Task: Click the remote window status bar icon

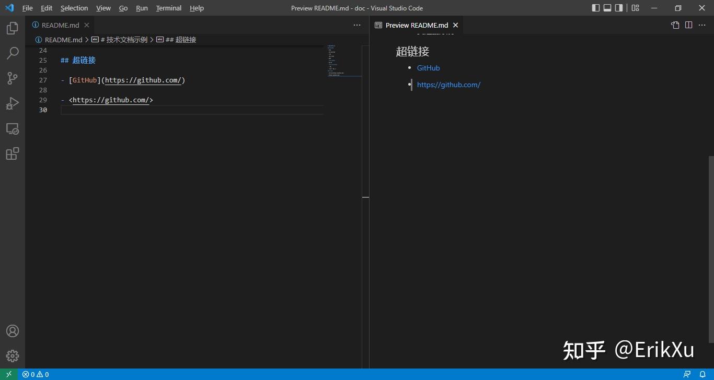Action: 9,374
